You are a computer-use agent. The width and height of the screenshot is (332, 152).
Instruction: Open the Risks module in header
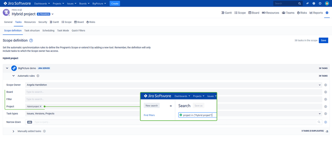coord(302,13)
